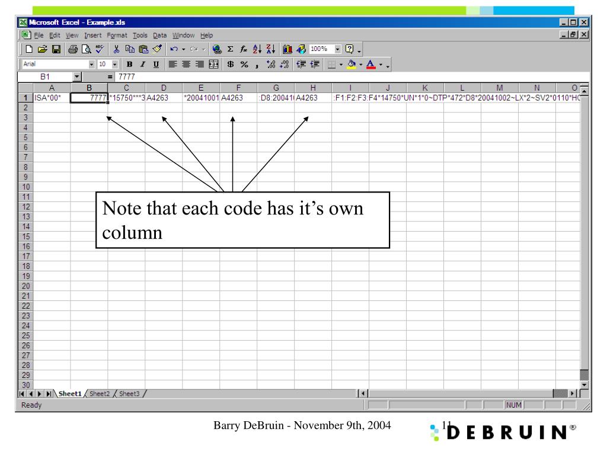Click the Increase Indent icon
The height and width of the screenshot is (455, 607).
(315, 64)
